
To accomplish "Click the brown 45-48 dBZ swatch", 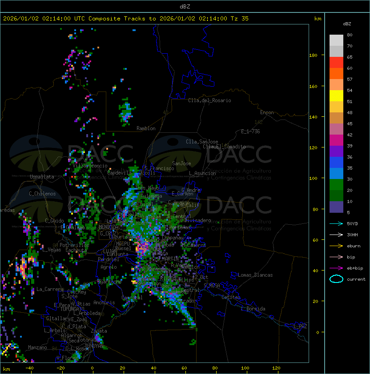I will pyautogui.click(x=336, y=118).
